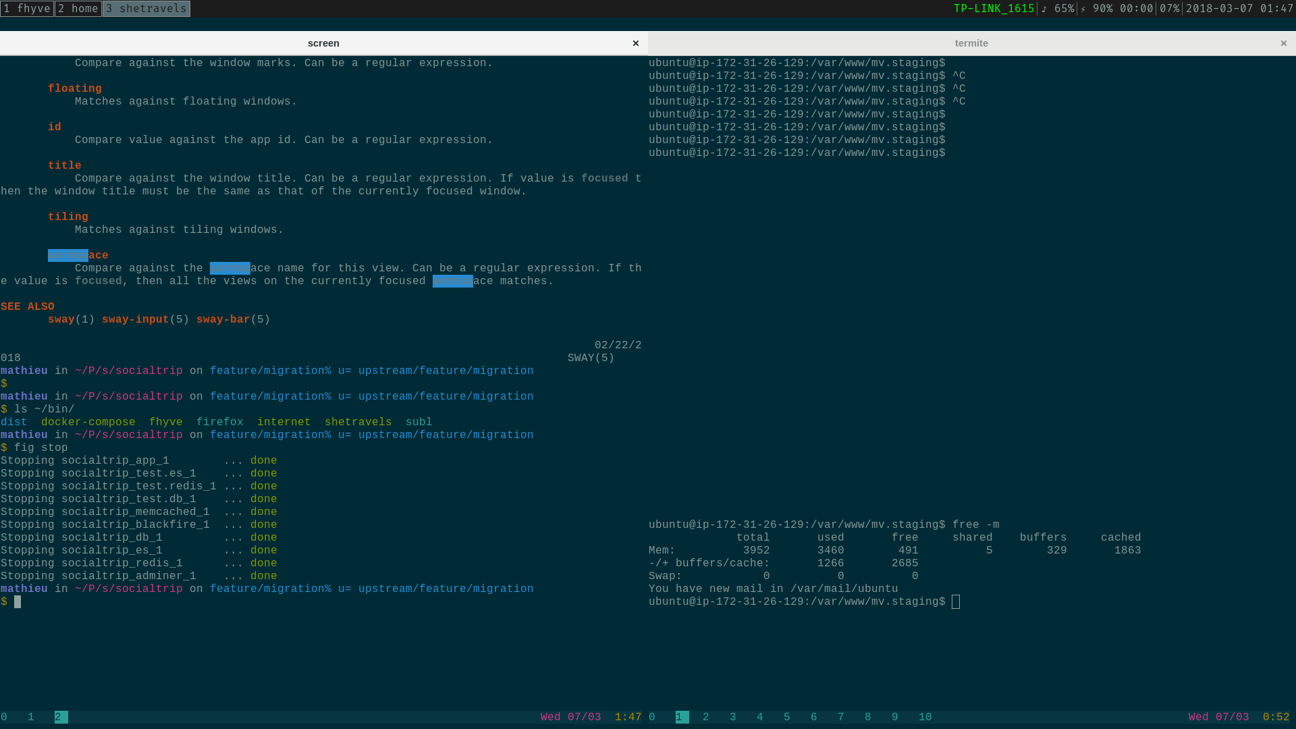Click the terminal cursor in the termite prompt
Image resolution: width=1296 pixels, height=729 pixels.
click(954, 601)
